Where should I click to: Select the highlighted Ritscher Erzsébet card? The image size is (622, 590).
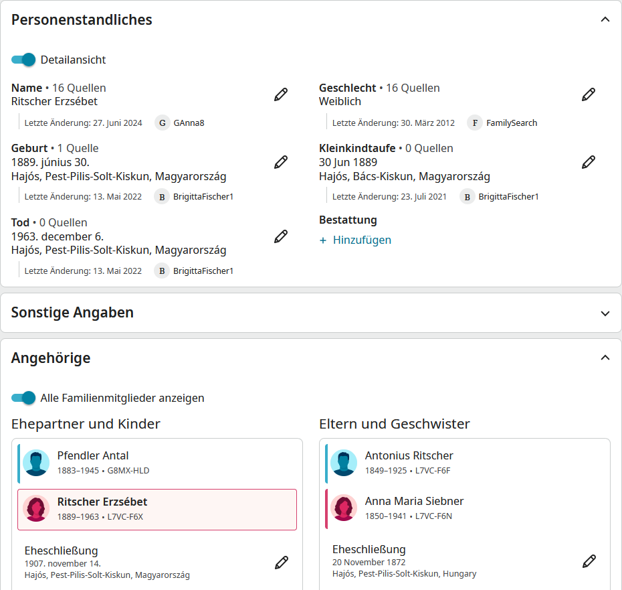(x=157, y=509)
